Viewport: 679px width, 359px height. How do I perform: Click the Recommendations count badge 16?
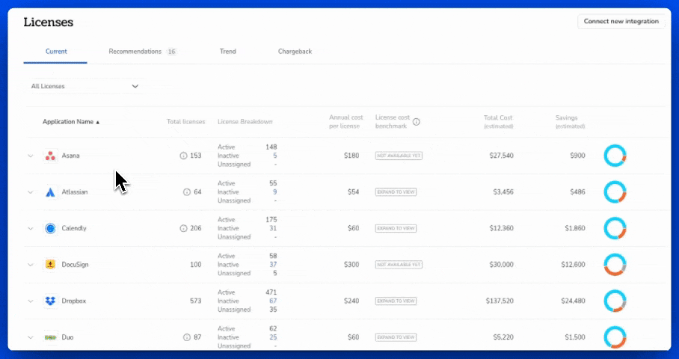171,52
